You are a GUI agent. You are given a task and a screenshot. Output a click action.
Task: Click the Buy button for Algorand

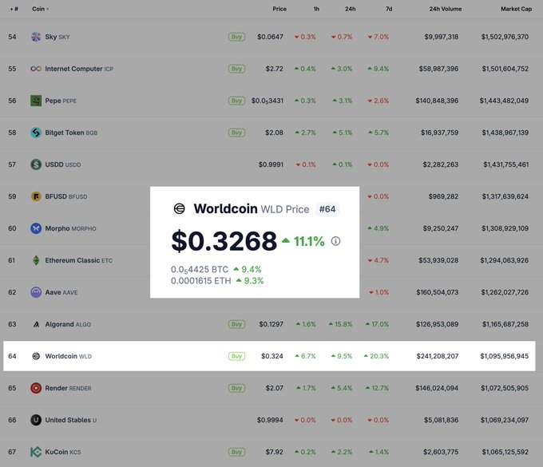click(x=236, y=324)
